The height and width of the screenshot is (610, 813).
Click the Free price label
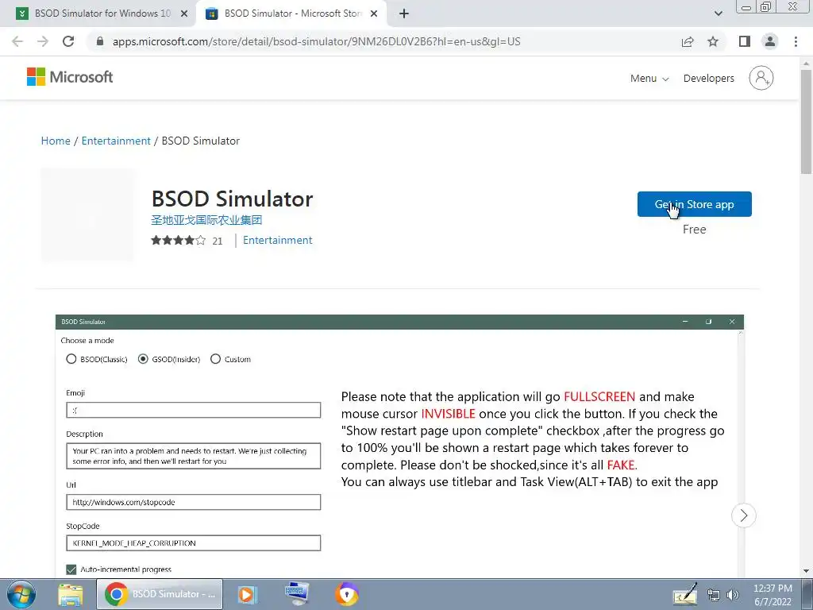[x=694, y=230]
